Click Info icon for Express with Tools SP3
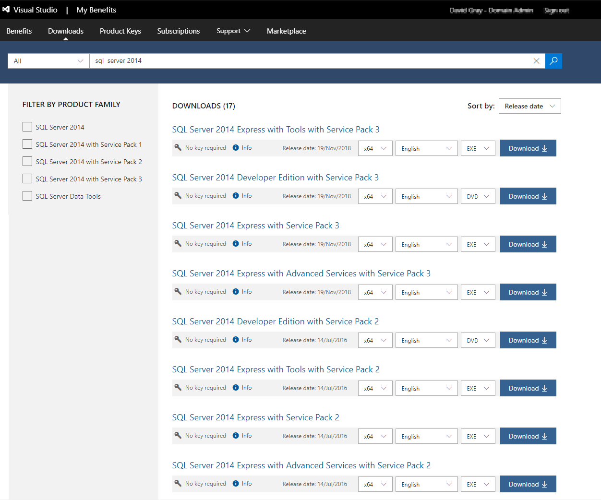 pos(236,148)
